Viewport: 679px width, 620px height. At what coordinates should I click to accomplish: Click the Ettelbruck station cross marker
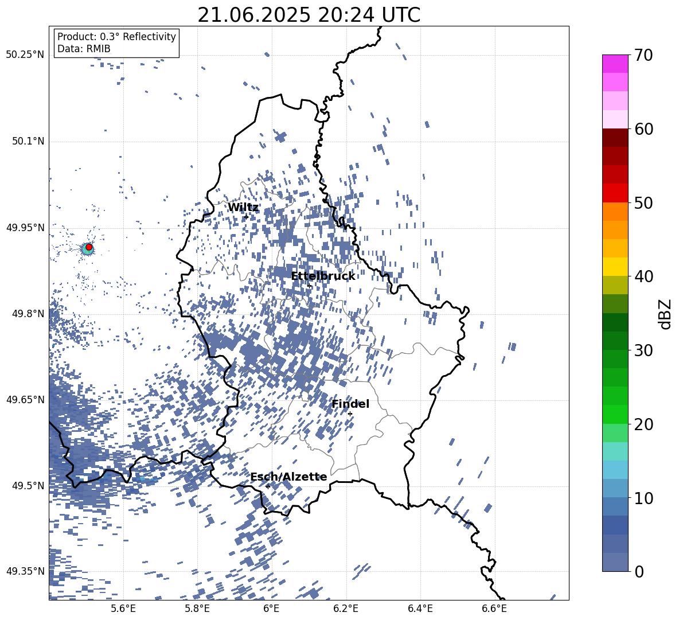point(309,286)
